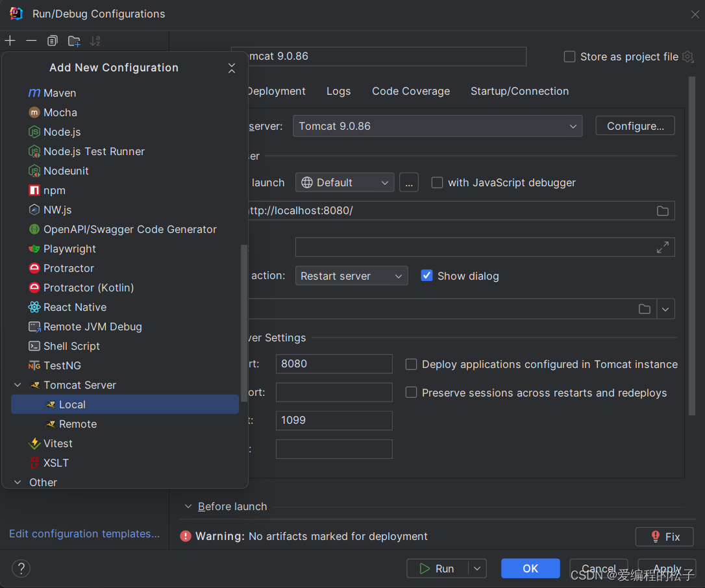The width and height of the screenshot is (705, 588).
Task: Enable Preserve sessions across restarts and redeploys
Action: click(411, 393)
